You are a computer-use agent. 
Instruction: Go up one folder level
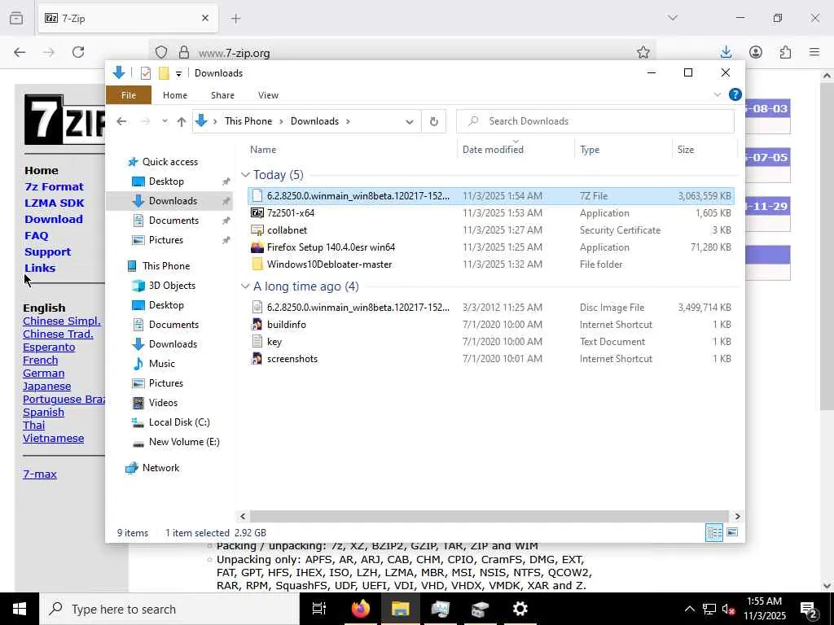point(182,122)
